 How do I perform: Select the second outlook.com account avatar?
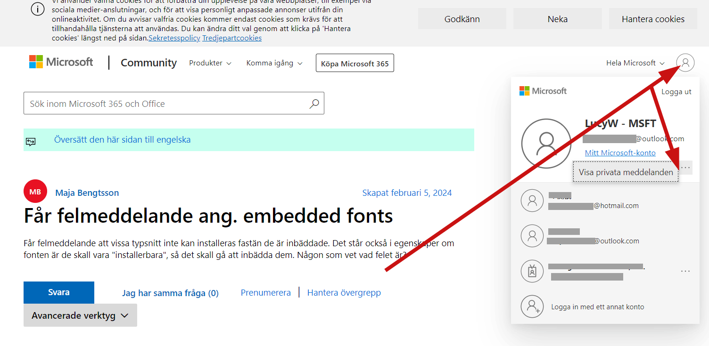[x=532, y=236]
